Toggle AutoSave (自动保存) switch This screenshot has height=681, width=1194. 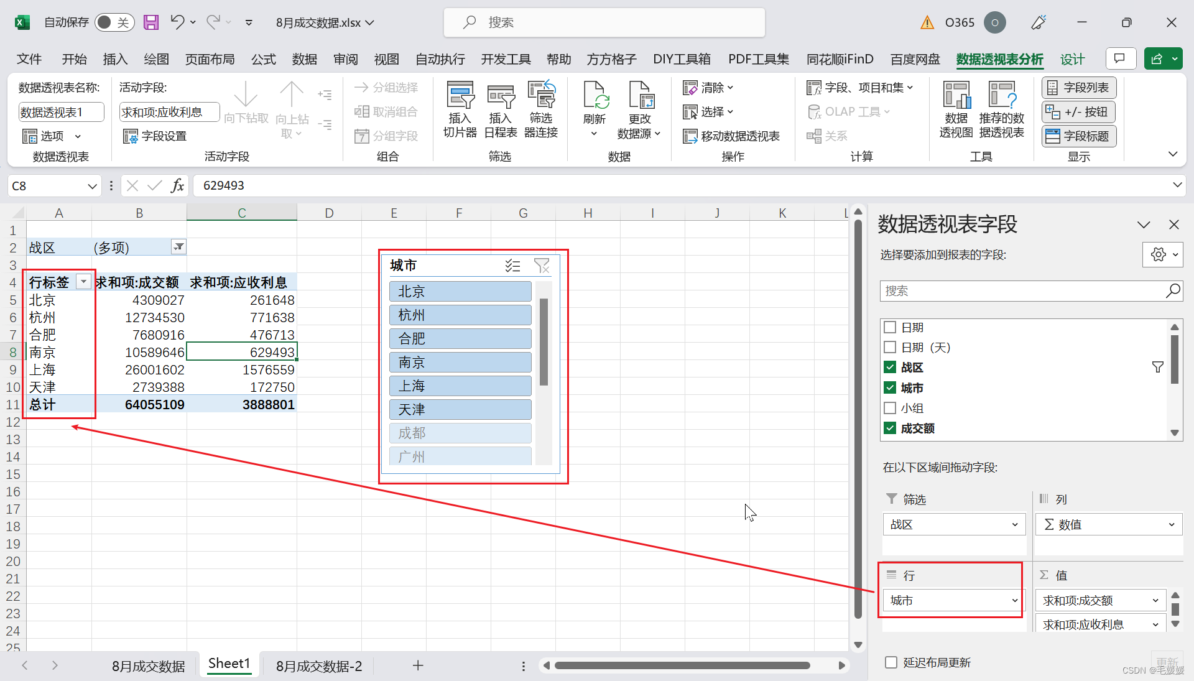coord(114,22)
